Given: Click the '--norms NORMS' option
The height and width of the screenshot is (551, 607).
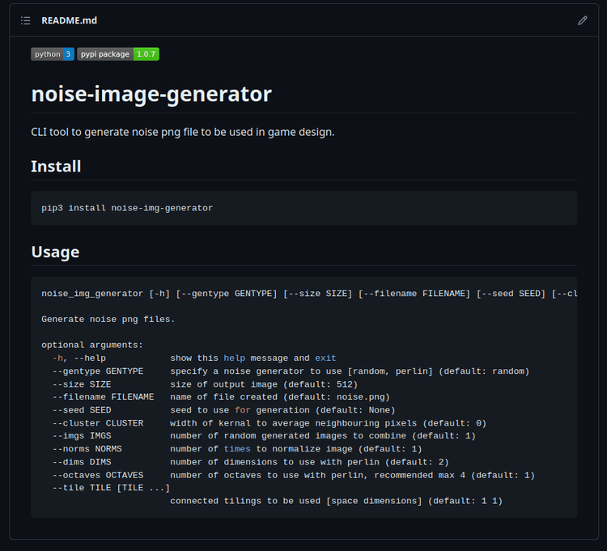Looking at the screenshot, I should tap(87, 449).
